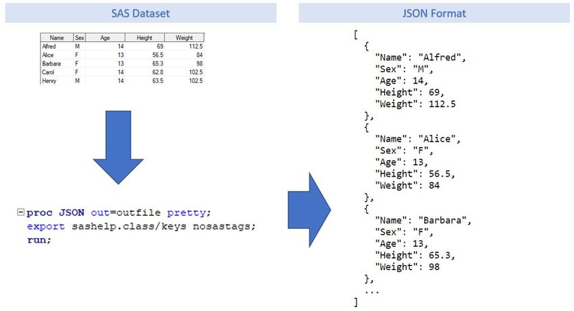Click the 'out' option in code
This screenshot has width=574, height=311.
[101, 213]
